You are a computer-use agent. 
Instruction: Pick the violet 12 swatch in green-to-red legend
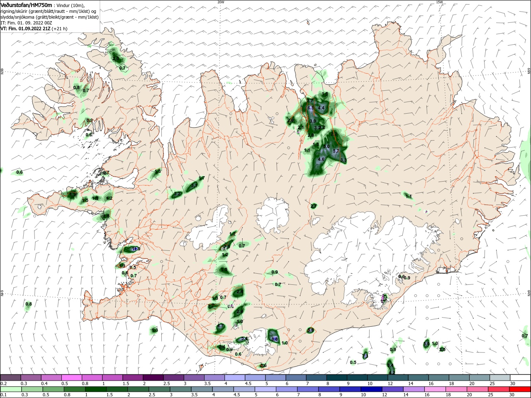pos(393,389)
